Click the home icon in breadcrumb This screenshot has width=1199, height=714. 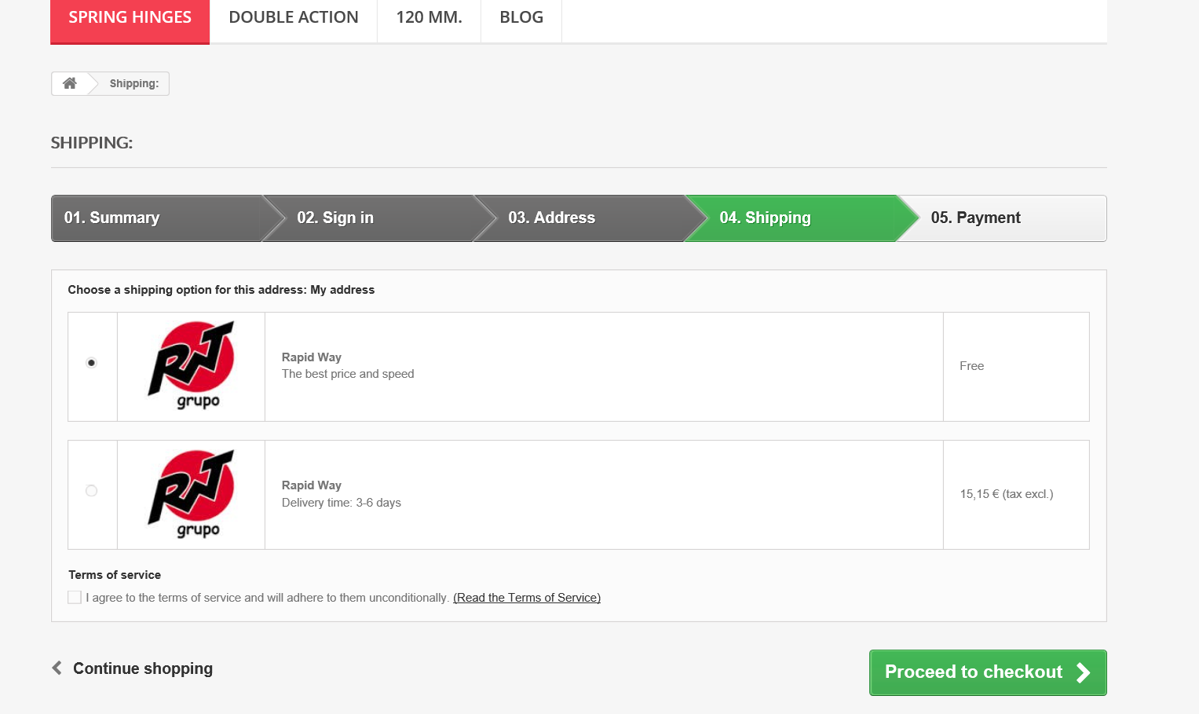[70, 83]
